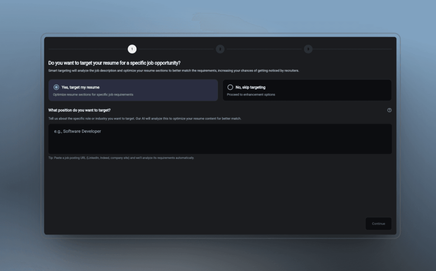Click the step 1 progress indicator

[x=132, y=49]
